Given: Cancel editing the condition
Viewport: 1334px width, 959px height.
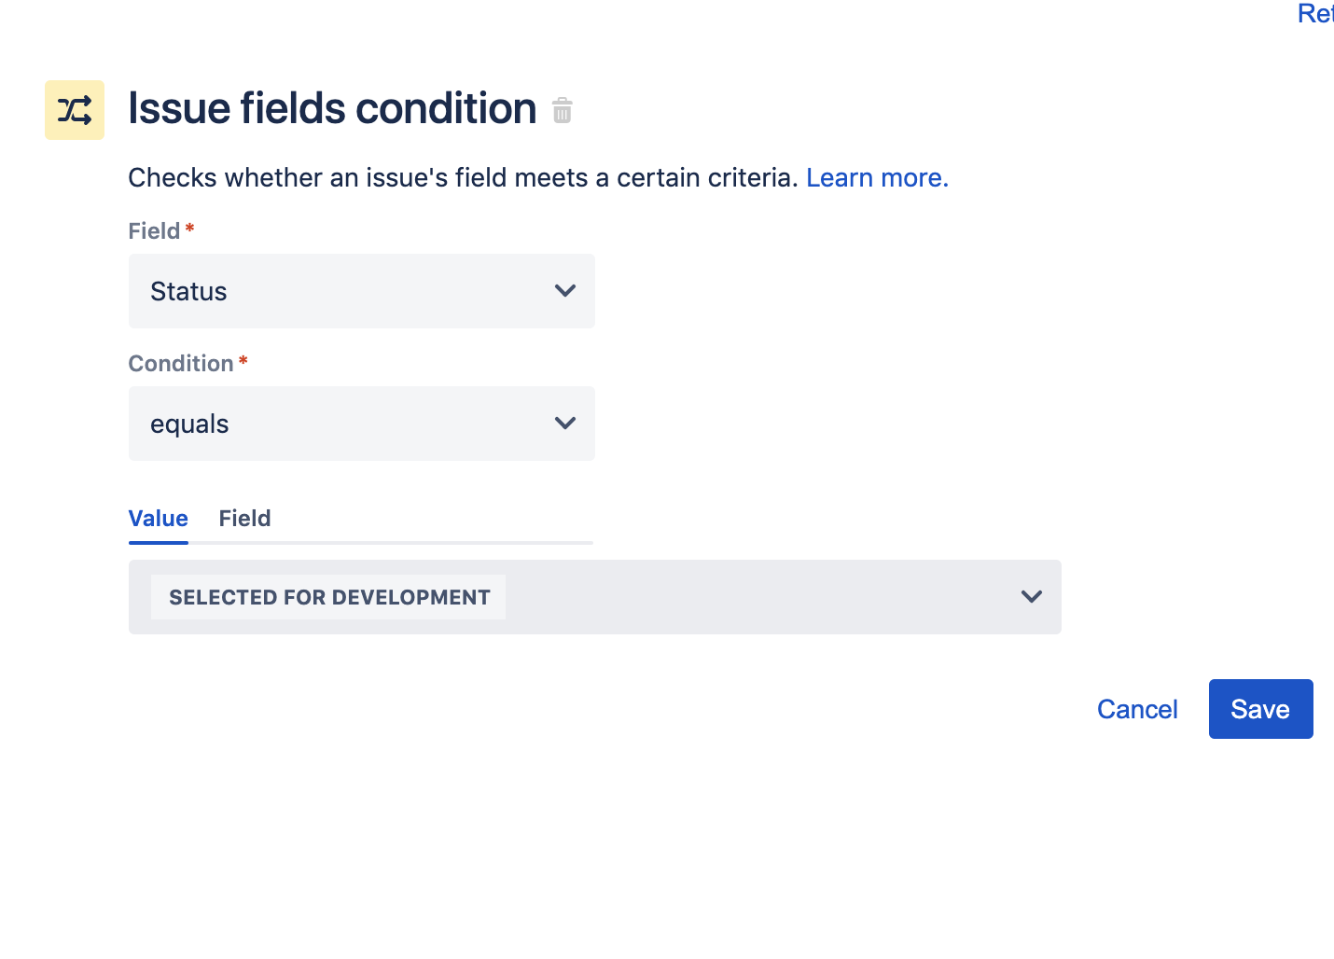Looking at the screenshot, I should coord(1137,709).
